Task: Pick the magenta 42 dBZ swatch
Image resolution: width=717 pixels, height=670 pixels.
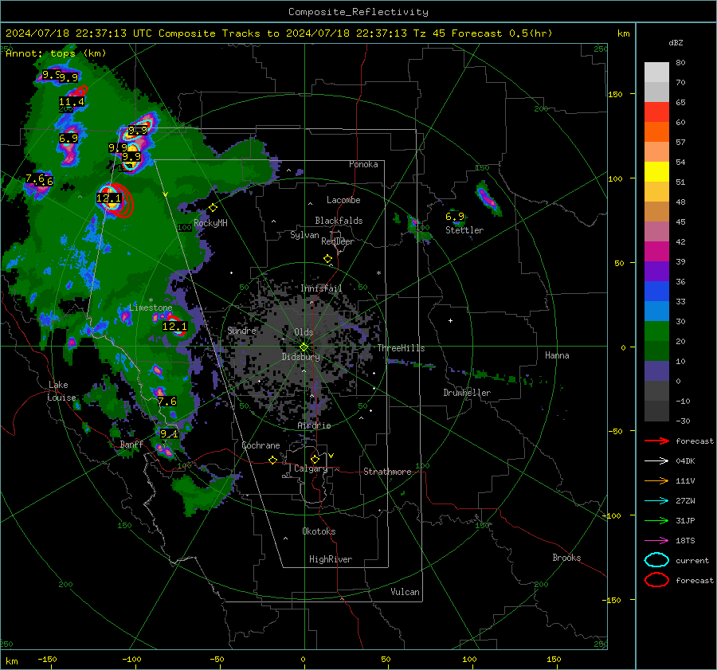Action: coord(656,251)
